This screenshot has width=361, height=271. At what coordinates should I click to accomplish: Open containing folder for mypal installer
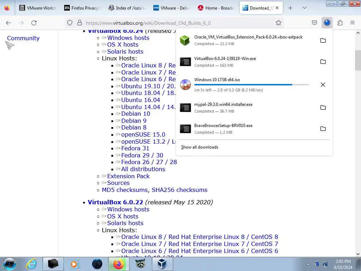[x=323, y=107]
